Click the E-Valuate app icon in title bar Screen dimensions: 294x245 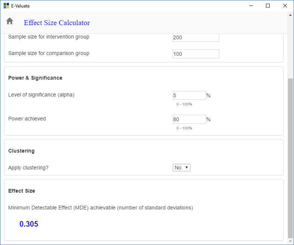(x=6, y=6)
